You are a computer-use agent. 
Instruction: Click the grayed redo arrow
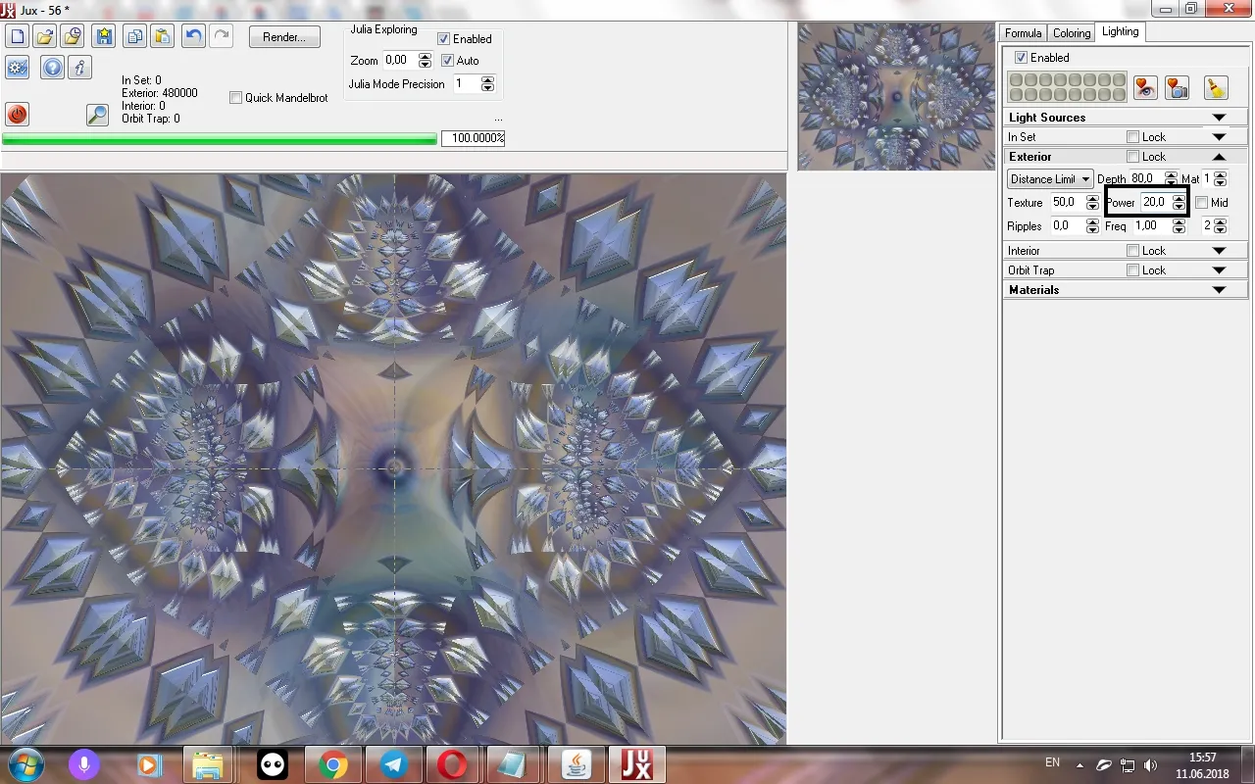click(221, 37)
